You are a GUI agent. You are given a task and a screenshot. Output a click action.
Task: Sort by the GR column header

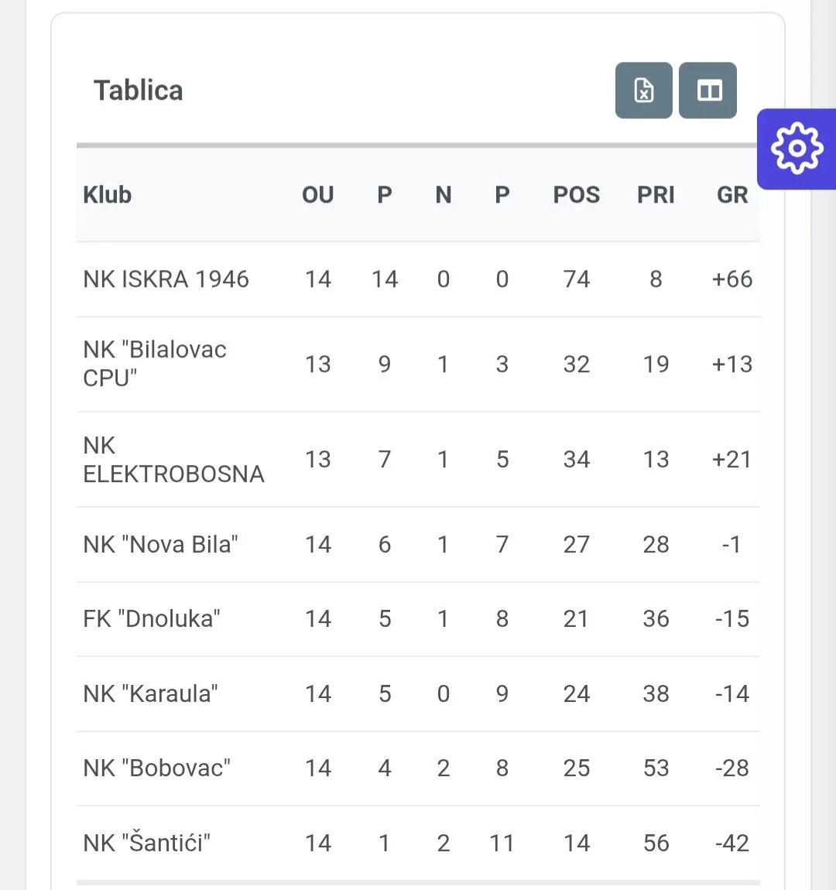coord(732,195)
